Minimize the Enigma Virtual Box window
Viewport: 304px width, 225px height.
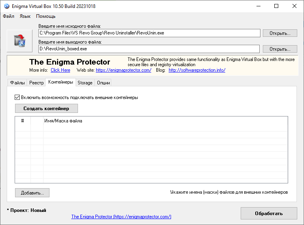point(258,6)
